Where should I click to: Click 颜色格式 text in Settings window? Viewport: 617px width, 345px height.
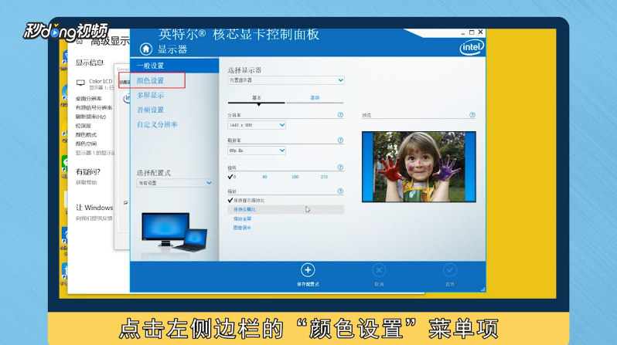pyautogui.click(x=86, y=135)
